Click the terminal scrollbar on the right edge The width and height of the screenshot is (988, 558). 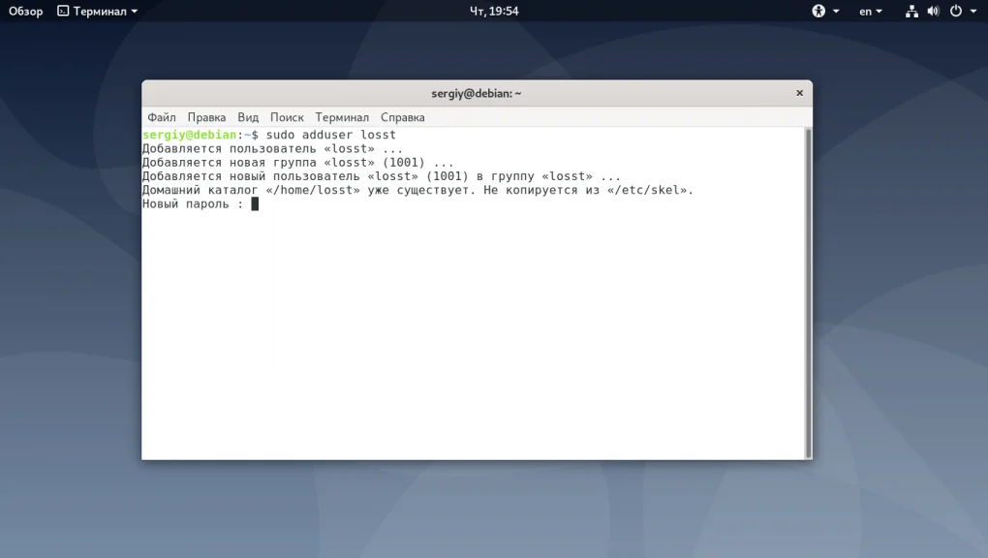(x=807, y=291)
